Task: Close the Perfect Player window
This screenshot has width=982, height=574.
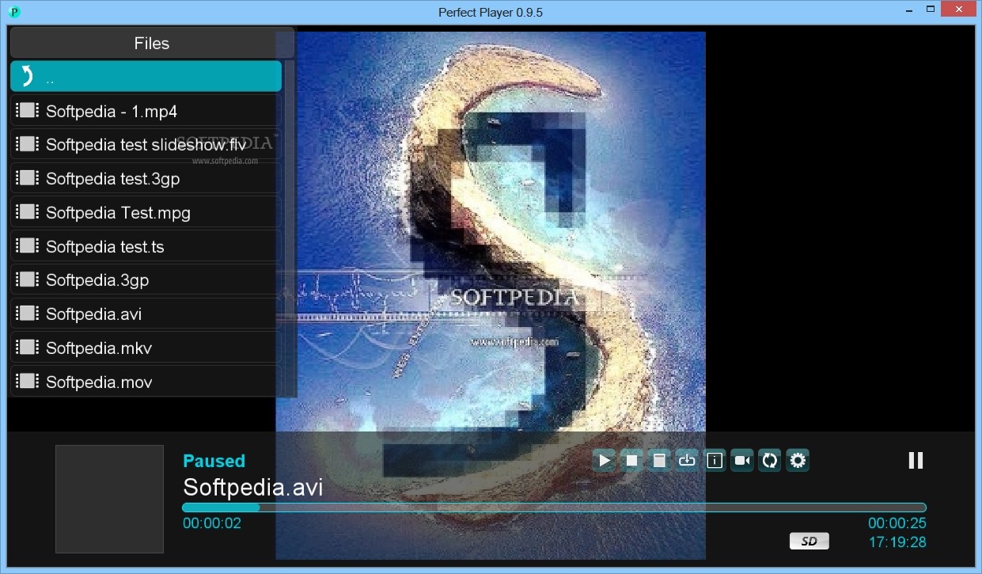Action: tap(960, 9)
